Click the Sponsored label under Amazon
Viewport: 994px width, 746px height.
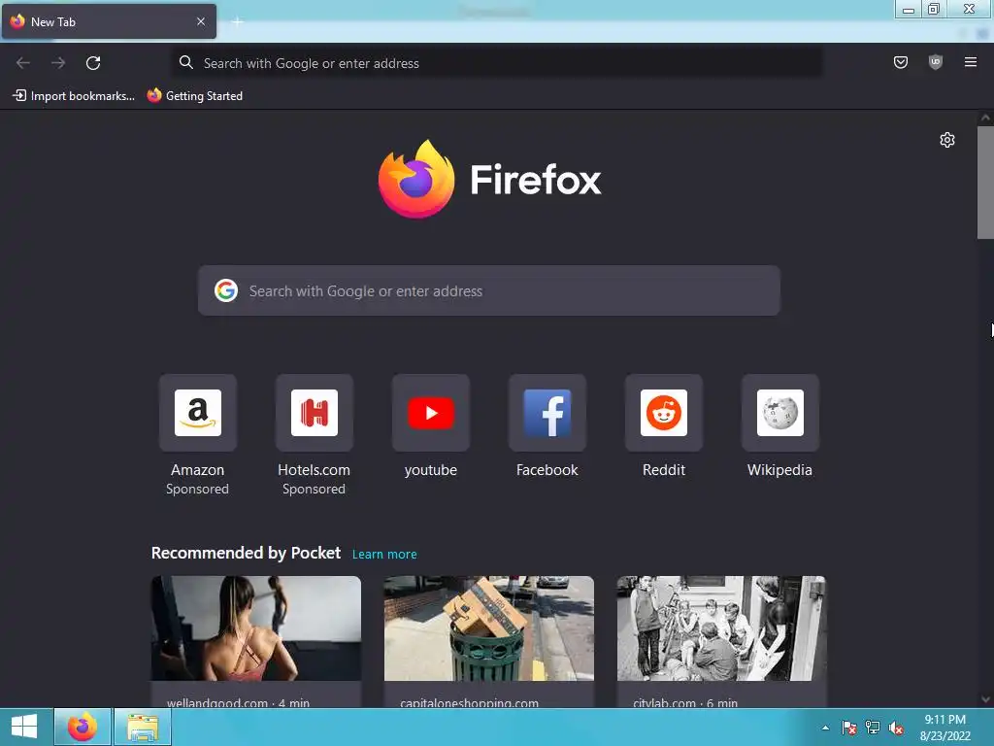pyautogui.click(x=198, y=490)
